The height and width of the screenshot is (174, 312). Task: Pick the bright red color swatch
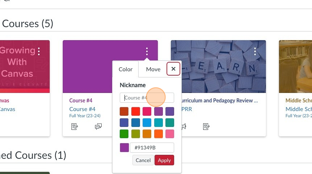pyautogui.click(x=136, y=111)
